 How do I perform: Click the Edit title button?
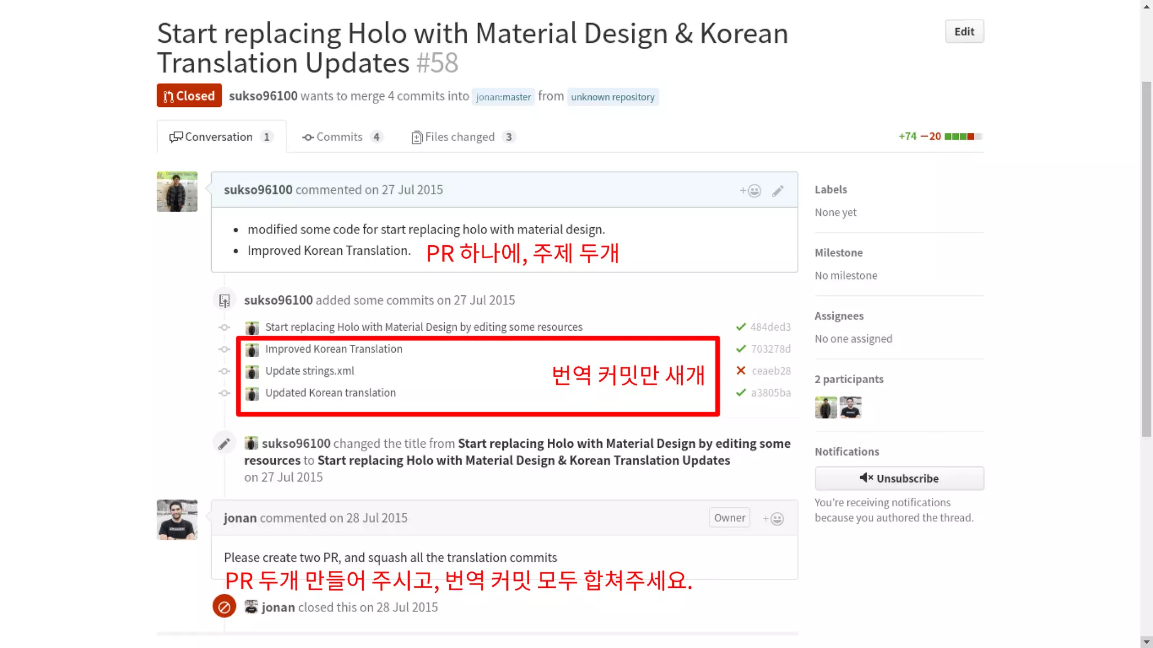964,31
